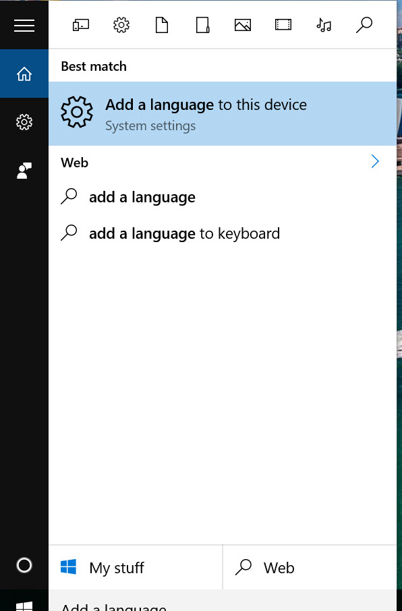
Task: Switch to My stuff search
Action: [x=136, y=567]
